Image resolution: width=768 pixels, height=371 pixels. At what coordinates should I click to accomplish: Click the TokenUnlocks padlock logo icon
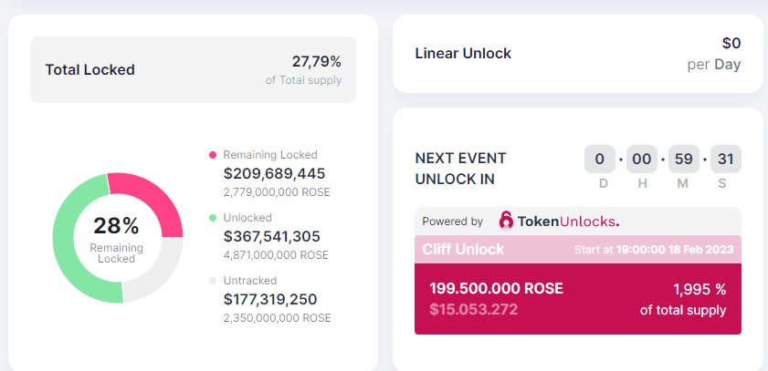(x=506, y=222)
